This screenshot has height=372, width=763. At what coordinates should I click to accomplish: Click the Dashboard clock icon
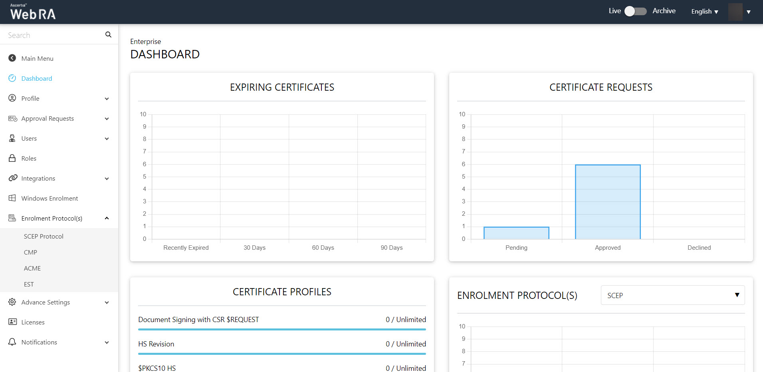[12, 78]
